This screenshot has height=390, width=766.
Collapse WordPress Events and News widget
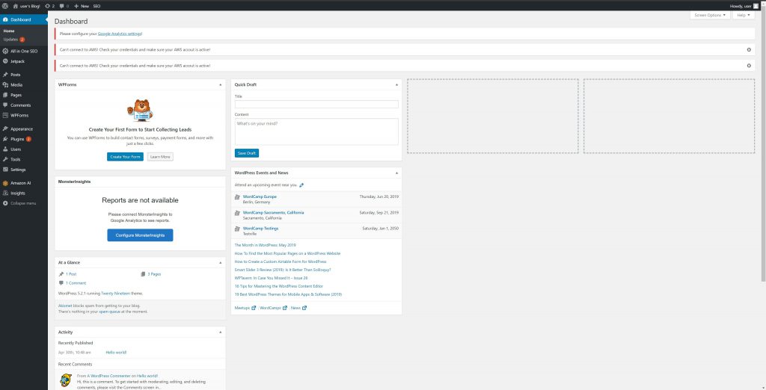pos(396,173)
